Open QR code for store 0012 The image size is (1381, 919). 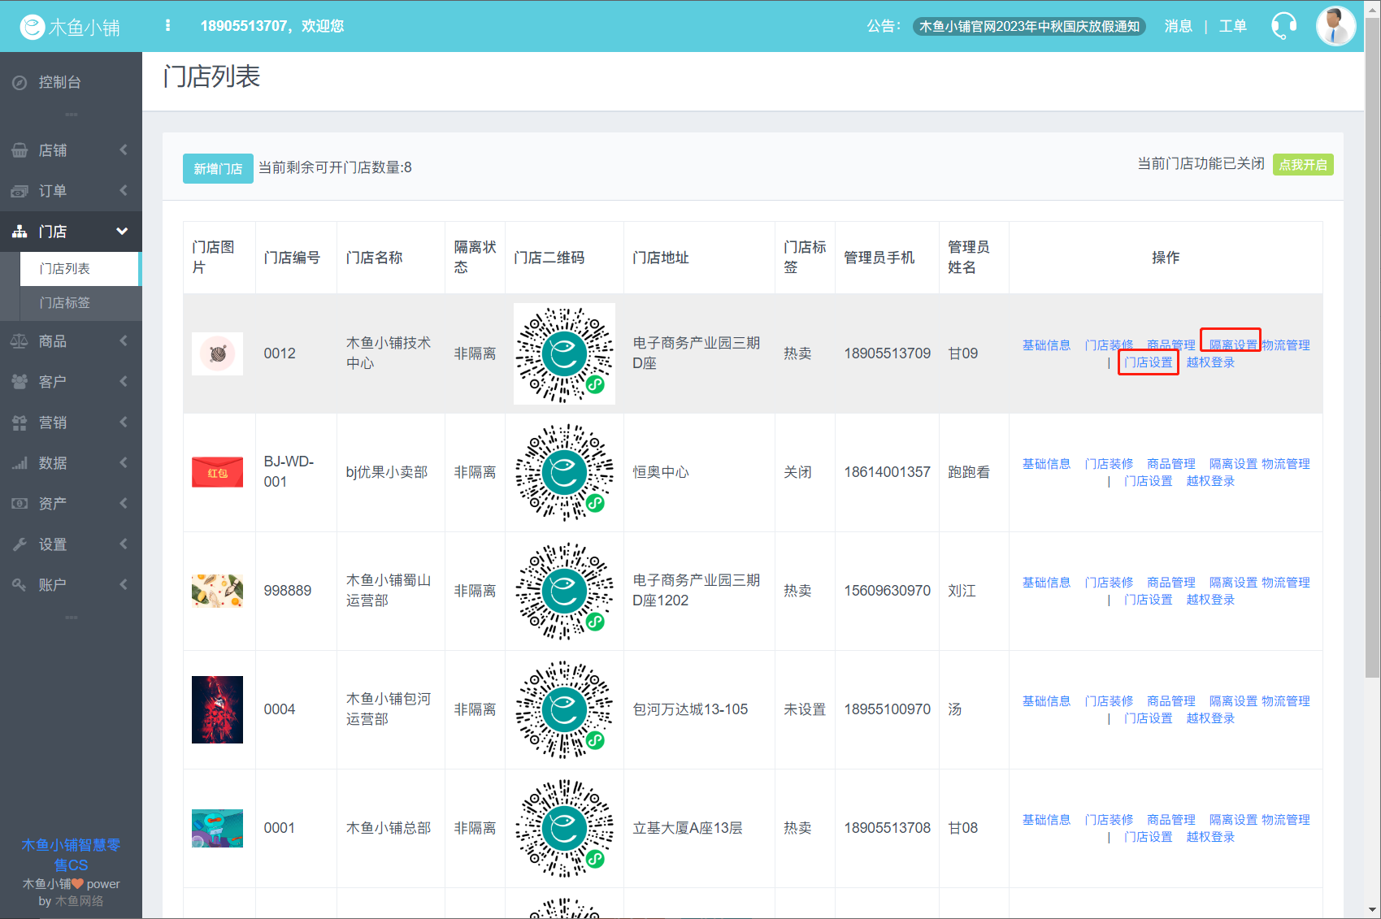564,353
